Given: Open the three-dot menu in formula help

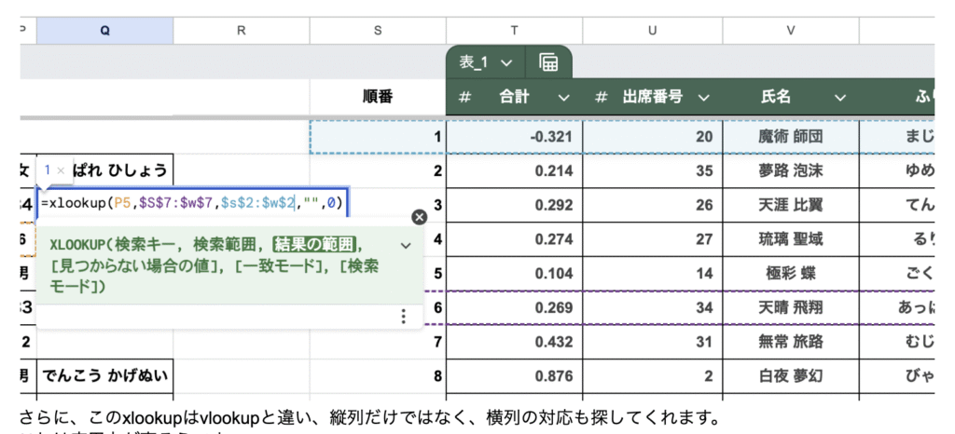Looking at the screenshot, I should tap(403, 317).
